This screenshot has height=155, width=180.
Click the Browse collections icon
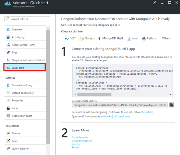8,133
